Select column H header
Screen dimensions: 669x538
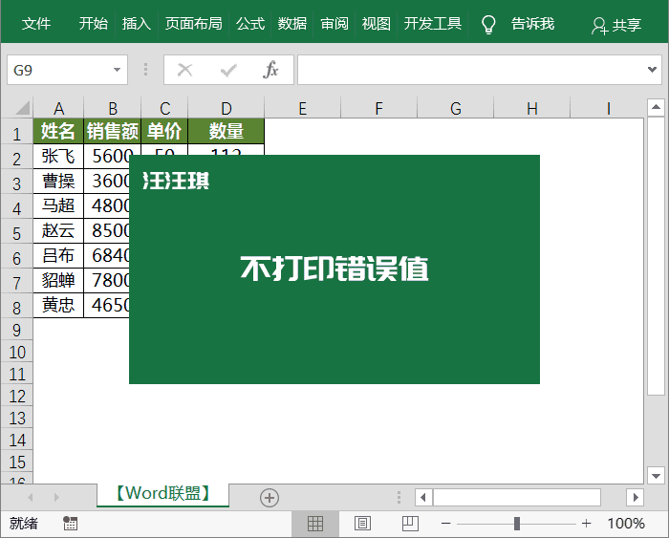(x=532, y=108)
